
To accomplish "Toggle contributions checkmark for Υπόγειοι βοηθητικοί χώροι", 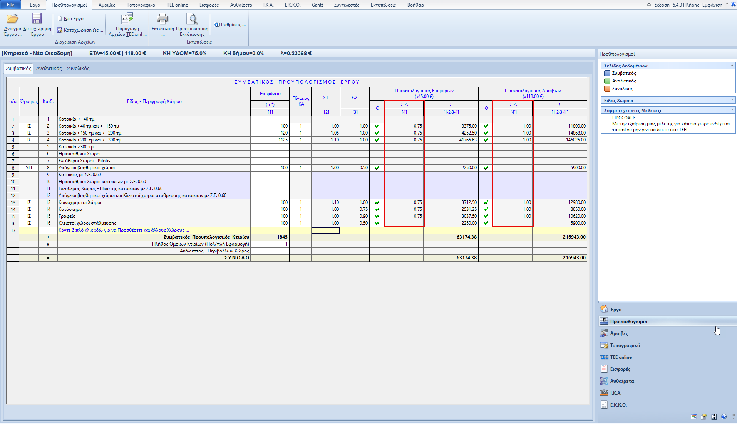I will pos(377,168).
